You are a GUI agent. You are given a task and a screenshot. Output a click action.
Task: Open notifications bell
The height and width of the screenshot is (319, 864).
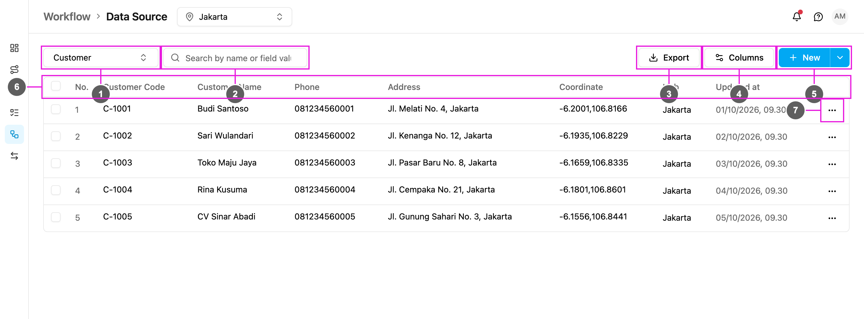pyautogui.click(x=797, y=16)
